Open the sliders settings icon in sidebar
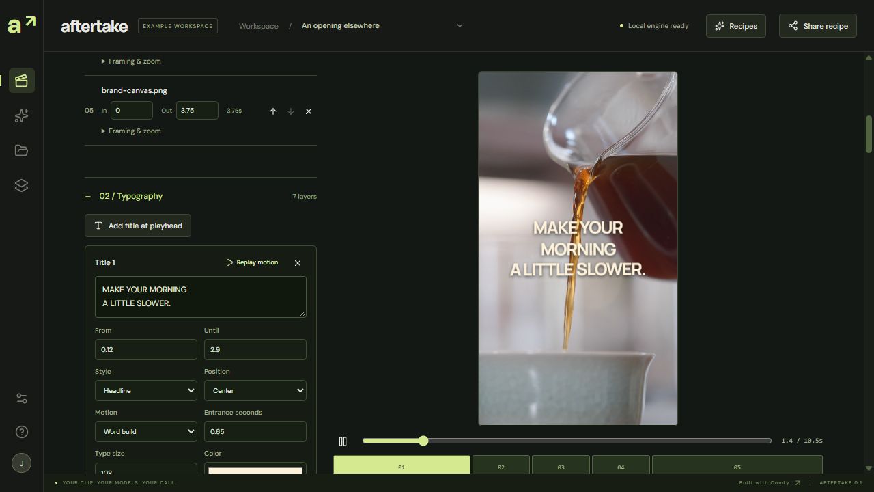The height and width of the screenshot is (492, 874). 21,398
